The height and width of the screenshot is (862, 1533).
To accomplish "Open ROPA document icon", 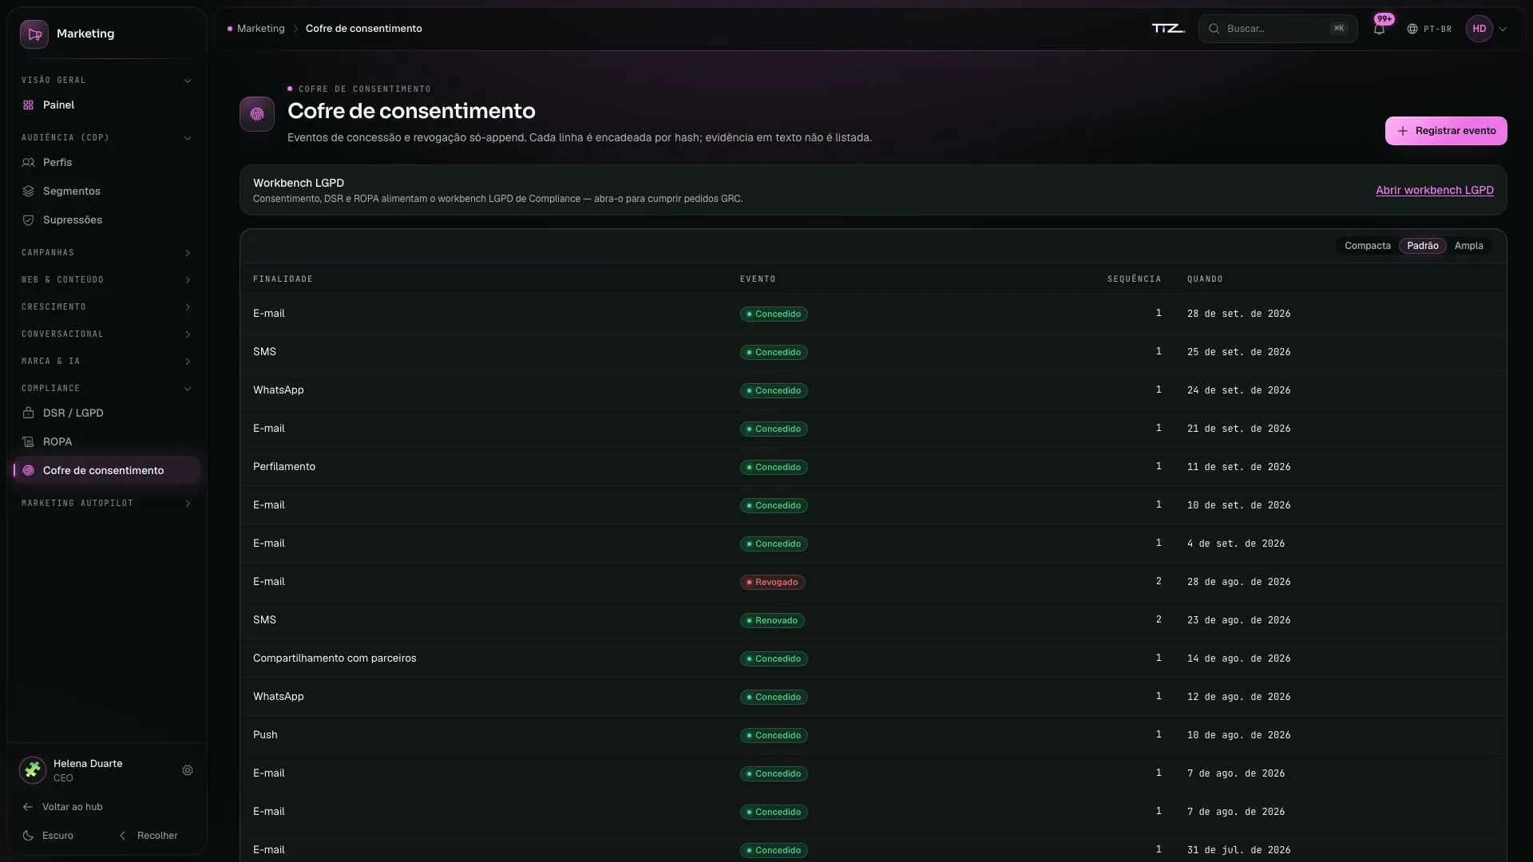I will (x=29, y=442).
